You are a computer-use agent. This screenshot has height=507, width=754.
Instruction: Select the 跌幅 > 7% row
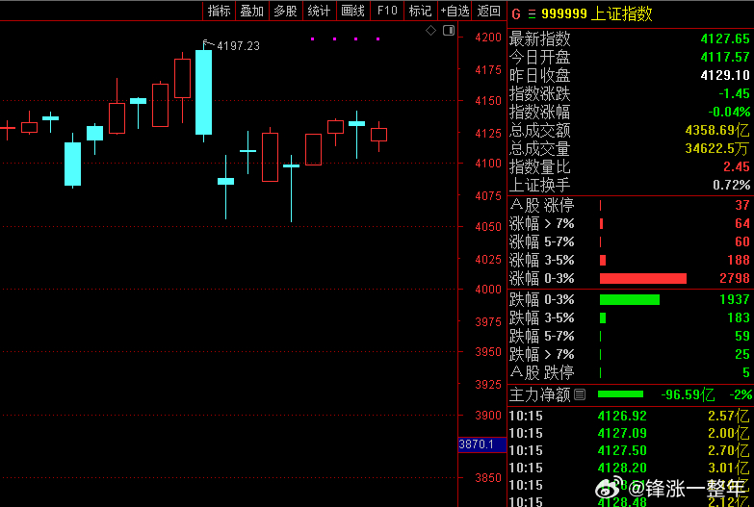[629, 354]
